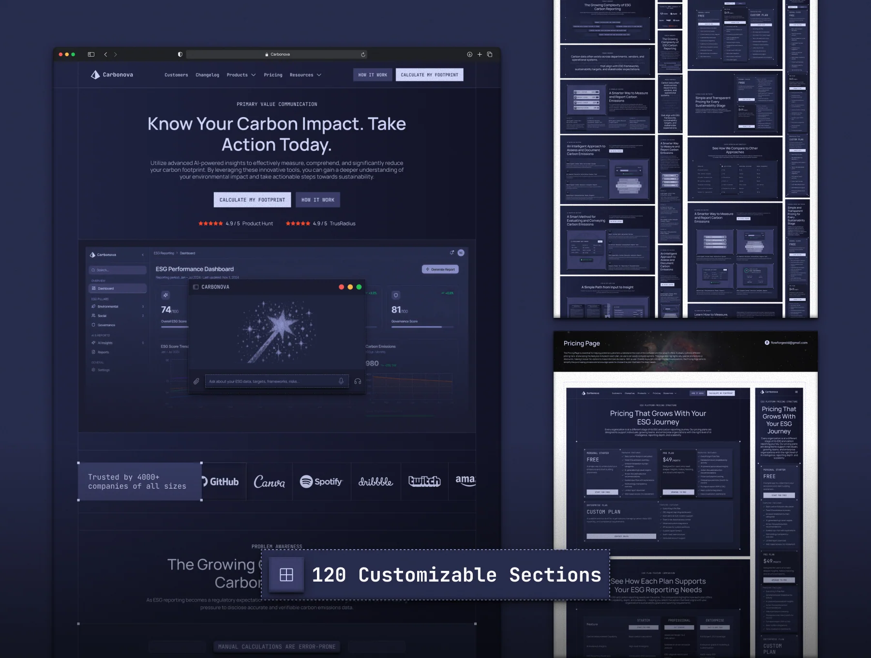Go back with browser back arrow
The image size is (871, 658).
(105, 54)
